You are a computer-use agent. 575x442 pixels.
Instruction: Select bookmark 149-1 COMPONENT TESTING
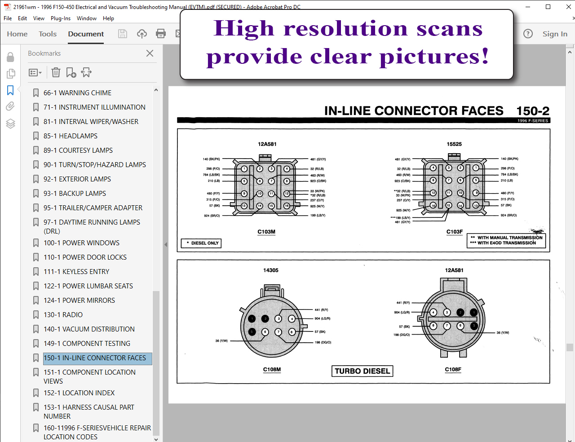(x=87, y=343)
